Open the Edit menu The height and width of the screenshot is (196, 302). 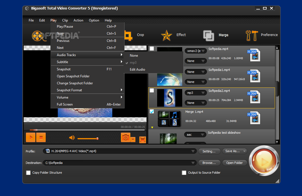pos(42,20)
